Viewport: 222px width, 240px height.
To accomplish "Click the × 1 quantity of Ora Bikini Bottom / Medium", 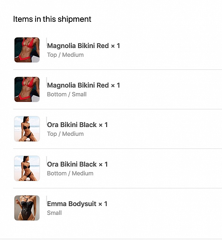I will tap(103, 164).
